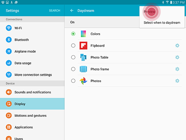This screenshot has width=186, height=140.
Task: Tap the Photo Table label
Action: pyautogui.click(x=99, y=57)
